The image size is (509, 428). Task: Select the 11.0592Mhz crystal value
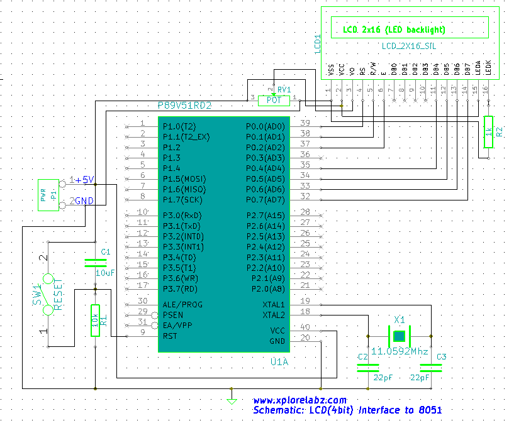[400, 351]
